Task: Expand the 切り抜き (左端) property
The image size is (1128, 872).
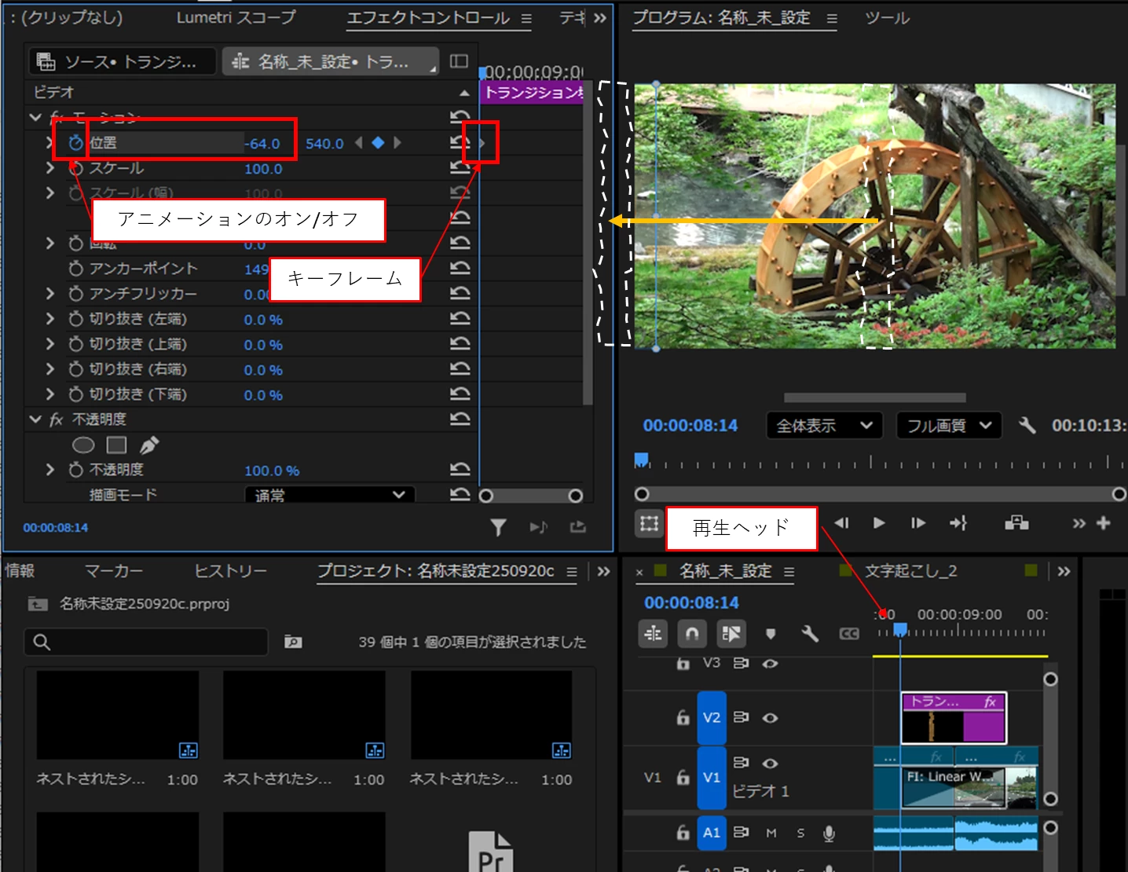Action: [50, 319]
